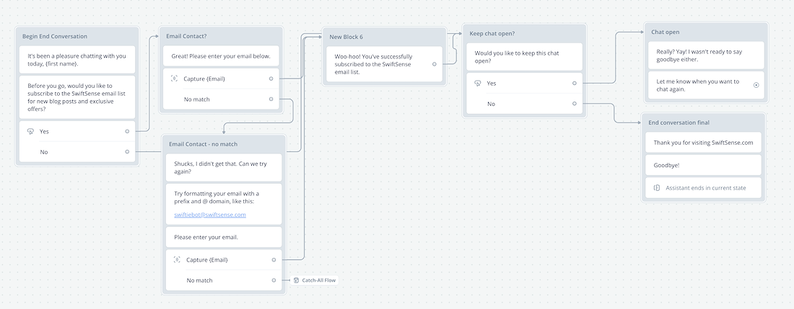This screenshot has height=309, width=794.
Task: Click the No choice in Begin End Conversation
Action: pos(77,152)
